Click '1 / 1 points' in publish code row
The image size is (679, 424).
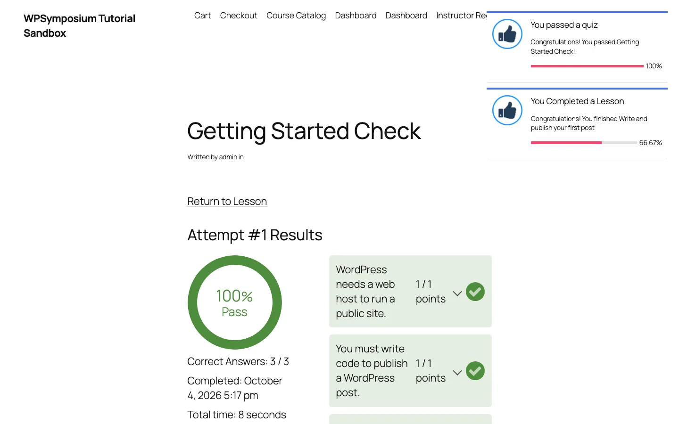431,371
